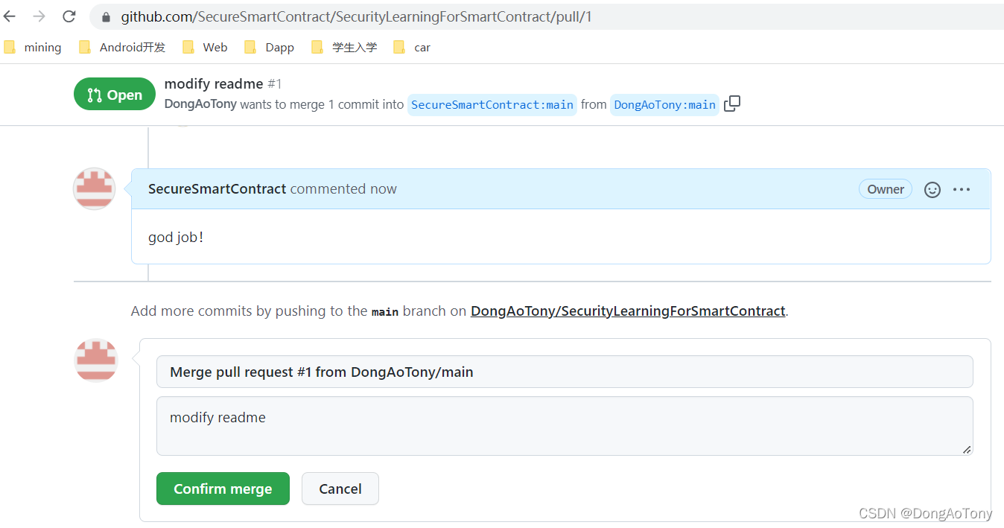The image size is (1004, 528).
Task: Click the 'god job!' comment text
Action: (176, 238)
